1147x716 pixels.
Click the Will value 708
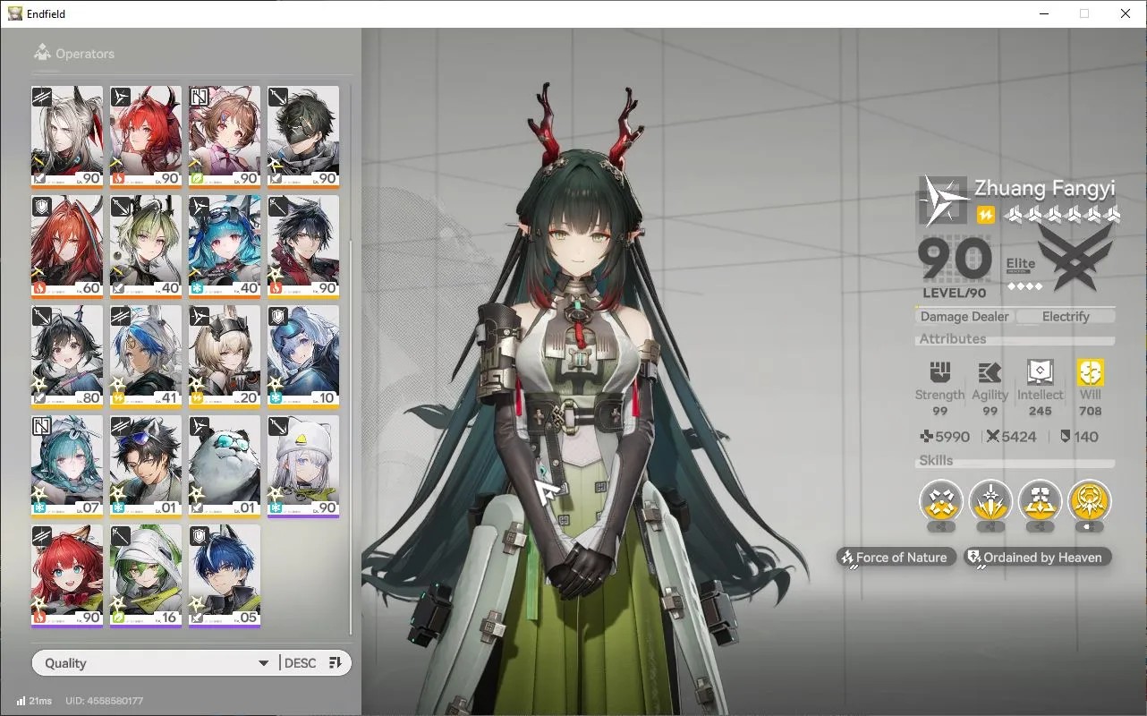pyautogui.click(x=1091, y=412)
